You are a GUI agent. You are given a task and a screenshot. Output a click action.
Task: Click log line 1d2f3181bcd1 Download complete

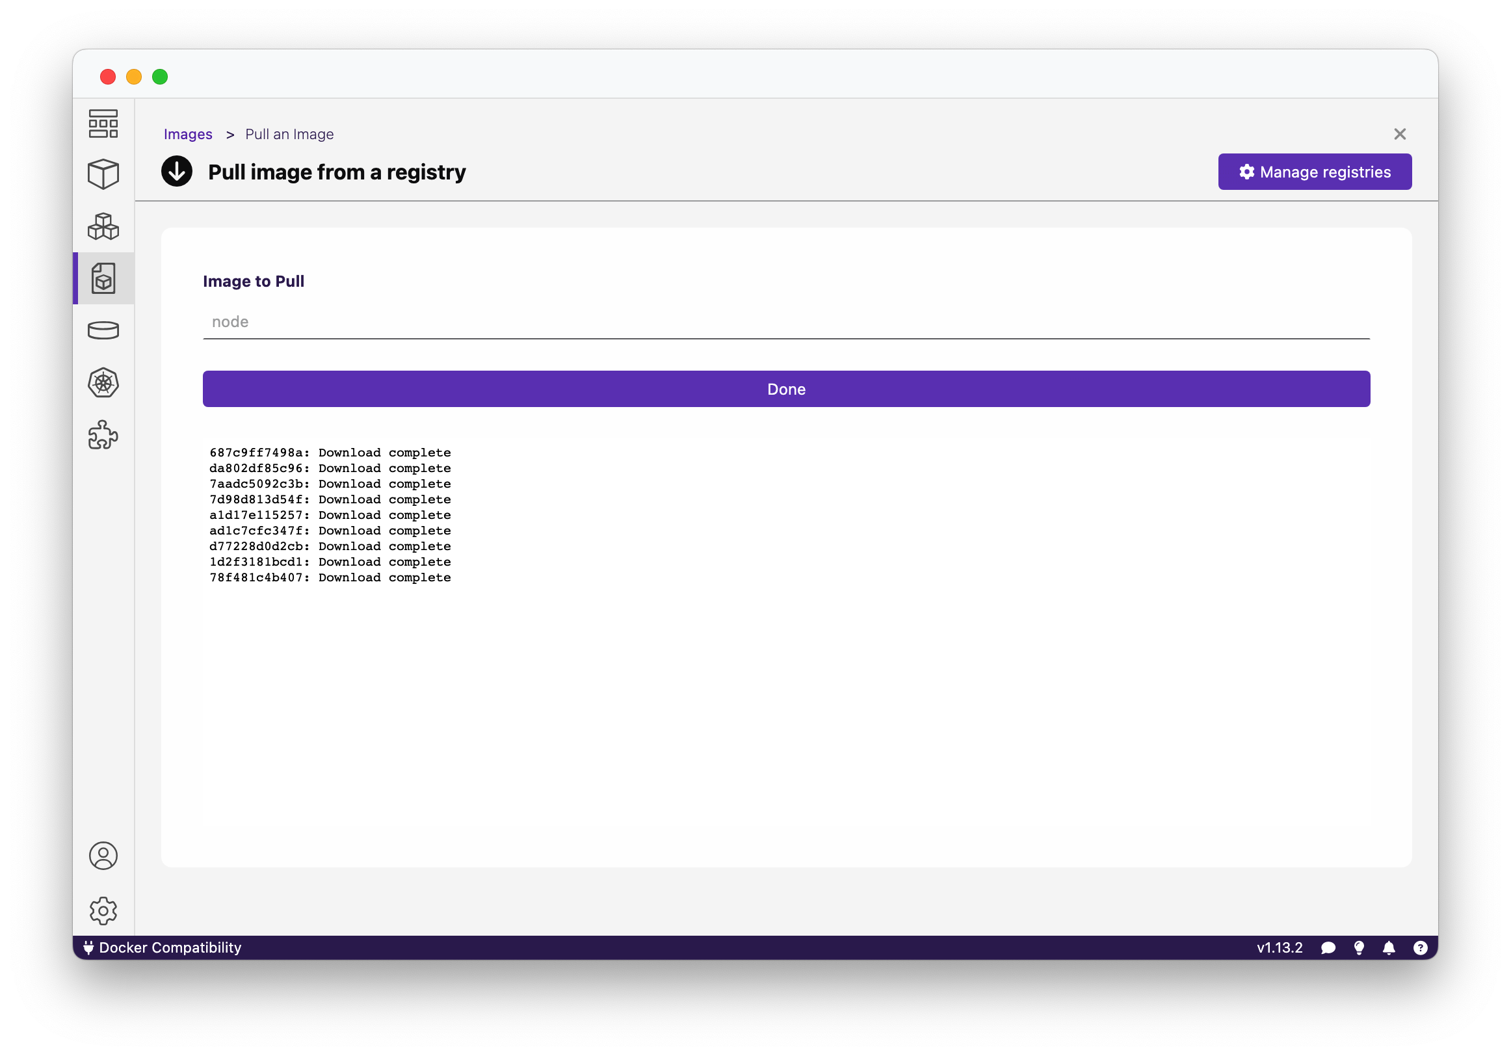330,562
